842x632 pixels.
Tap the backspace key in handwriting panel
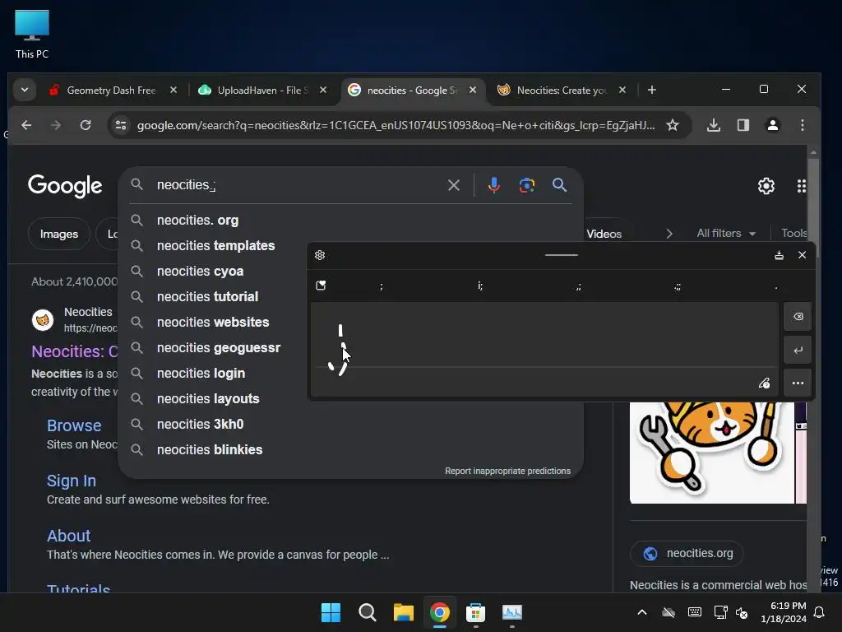pos(798,317)
